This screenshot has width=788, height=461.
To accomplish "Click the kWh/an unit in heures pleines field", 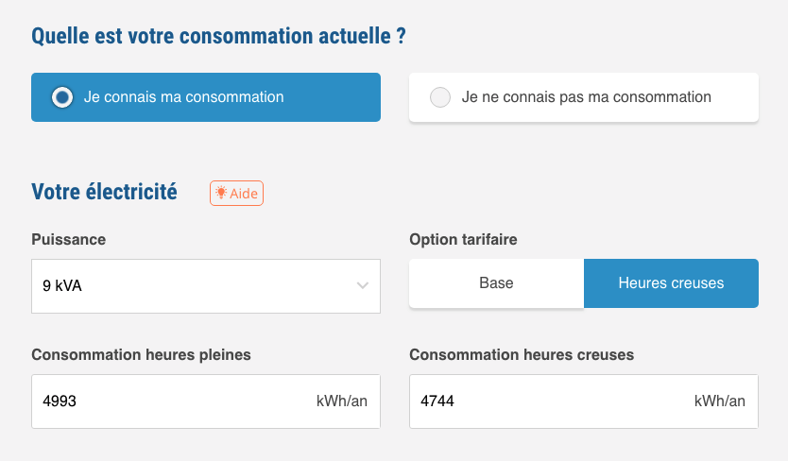I will click(x=342, y=401).
